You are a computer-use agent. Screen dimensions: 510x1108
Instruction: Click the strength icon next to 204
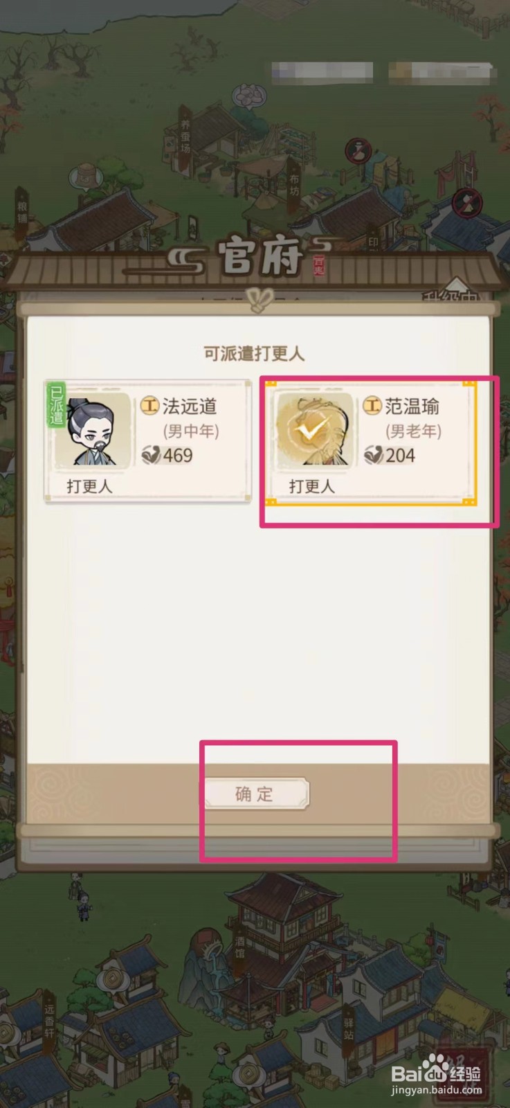tap(373, 455)
